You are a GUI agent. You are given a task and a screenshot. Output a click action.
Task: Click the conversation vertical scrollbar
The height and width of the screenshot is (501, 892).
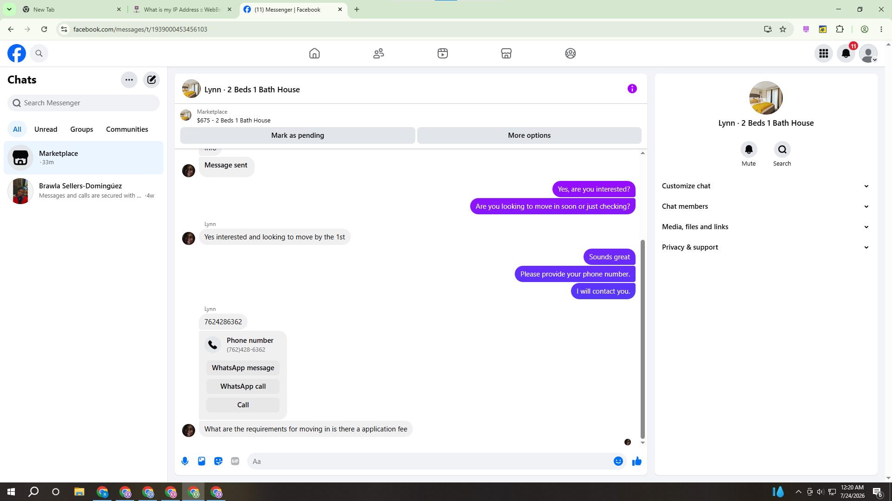(x=643, y=339)
